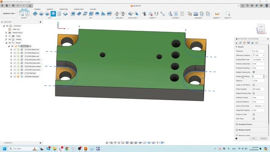
Task: Expand the Origin node in the browser
Action: pyautogui.click(x=6, y=36)
